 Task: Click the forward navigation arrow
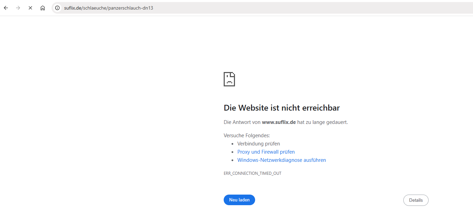(x=18, y=8)
